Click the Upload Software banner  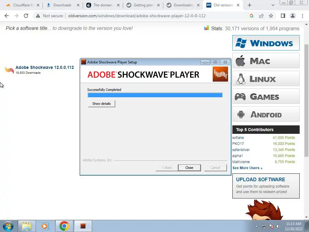click(x=266, y=186)
